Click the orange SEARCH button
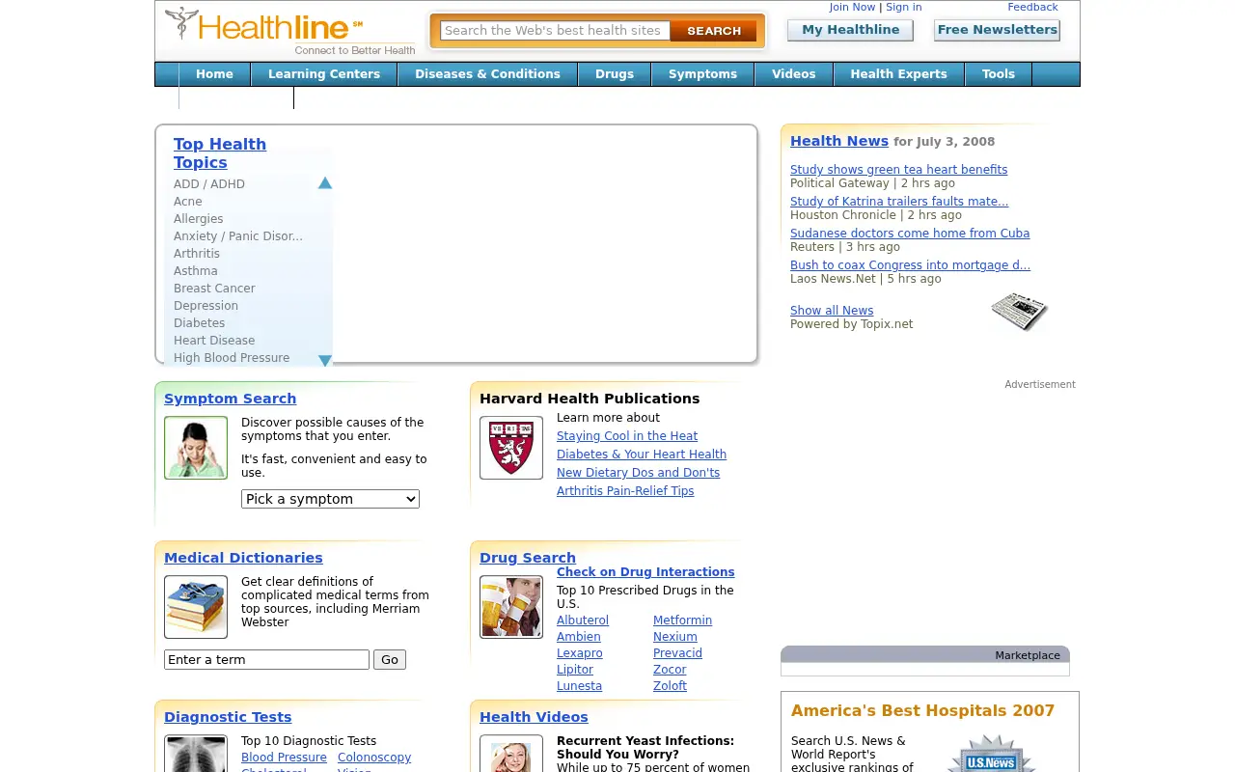Viewport: 1235px width, 772px height. tap(713, 31)
